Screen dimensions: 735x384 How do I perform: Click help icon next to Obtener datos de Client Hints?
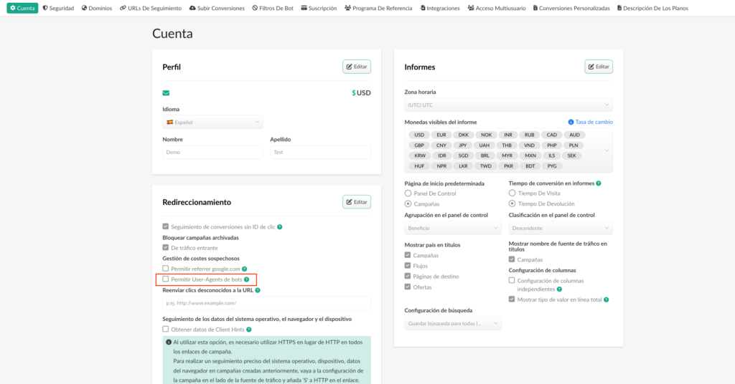pos(249,330)
